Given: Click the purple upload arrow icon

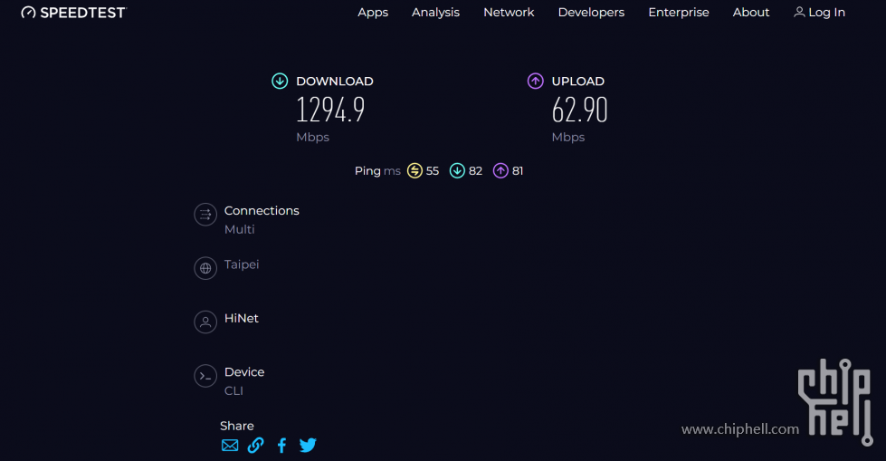Looking at the screenshot, I should coord(535,81).
